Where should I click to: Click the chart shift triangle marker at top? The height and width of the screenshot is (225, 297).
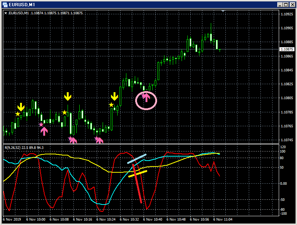223,11
